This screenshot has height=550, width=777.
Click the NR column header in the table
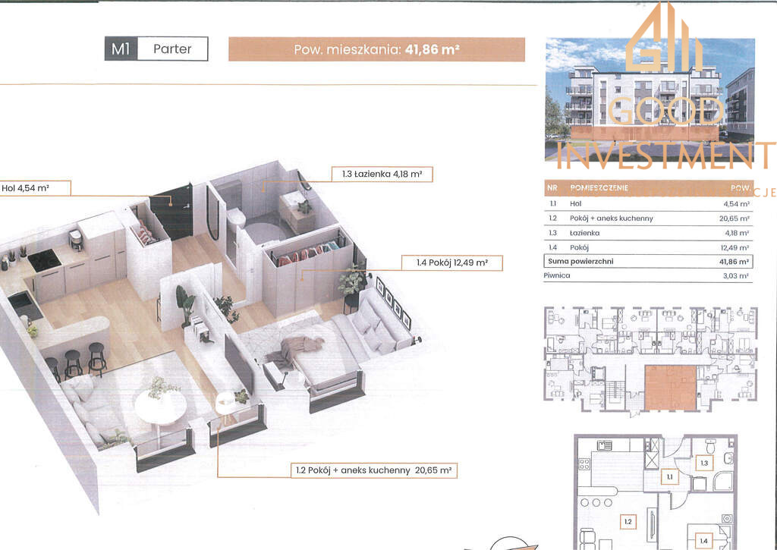[x=552, y=188]
